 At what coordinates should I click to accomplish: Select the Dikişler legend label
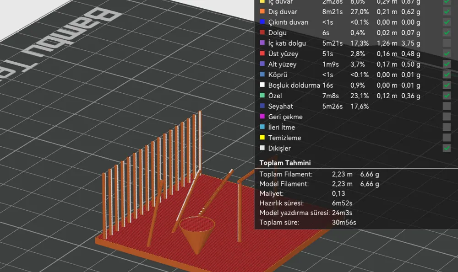pos(279,148)
